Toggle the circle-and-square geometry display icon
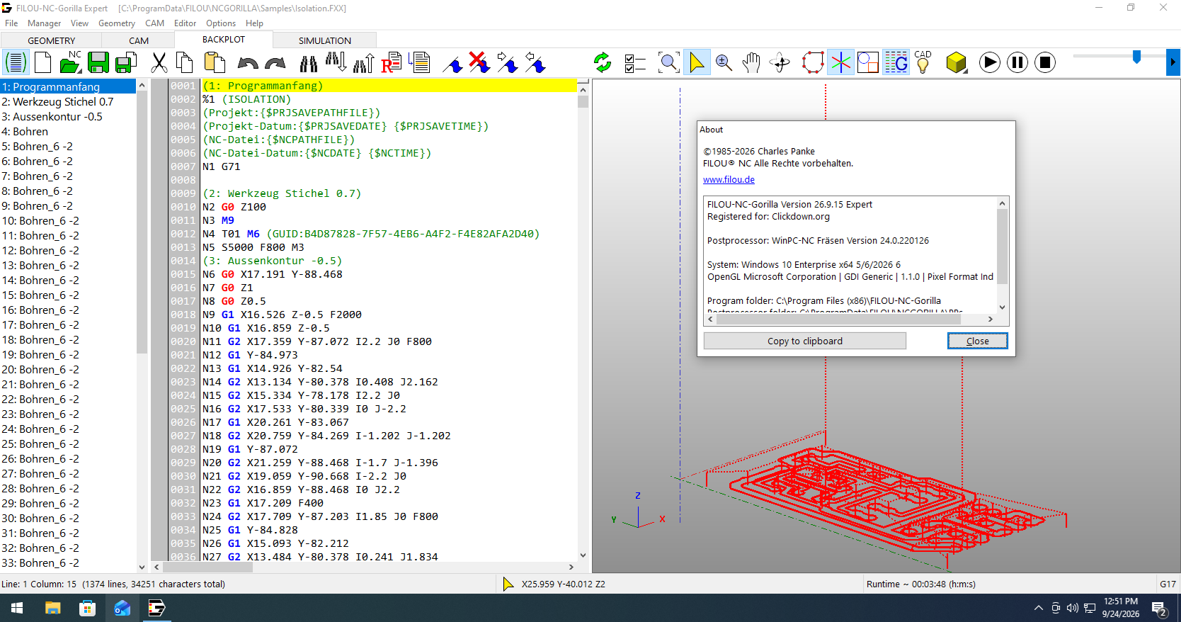 click(868, 63)
